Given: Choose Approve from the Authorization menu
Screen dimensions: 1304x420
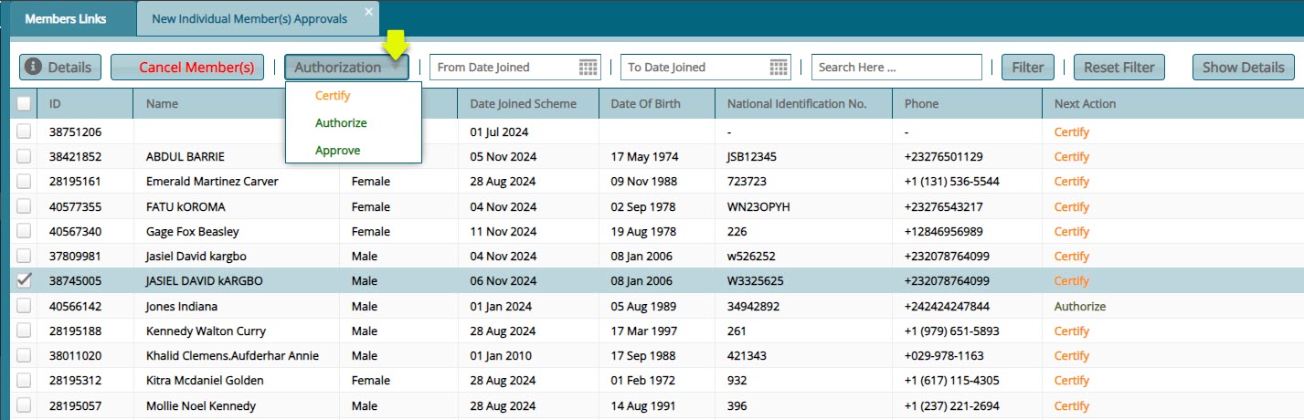Looking at the screenshot, I should pyautogui.click(x=337, y=150).
